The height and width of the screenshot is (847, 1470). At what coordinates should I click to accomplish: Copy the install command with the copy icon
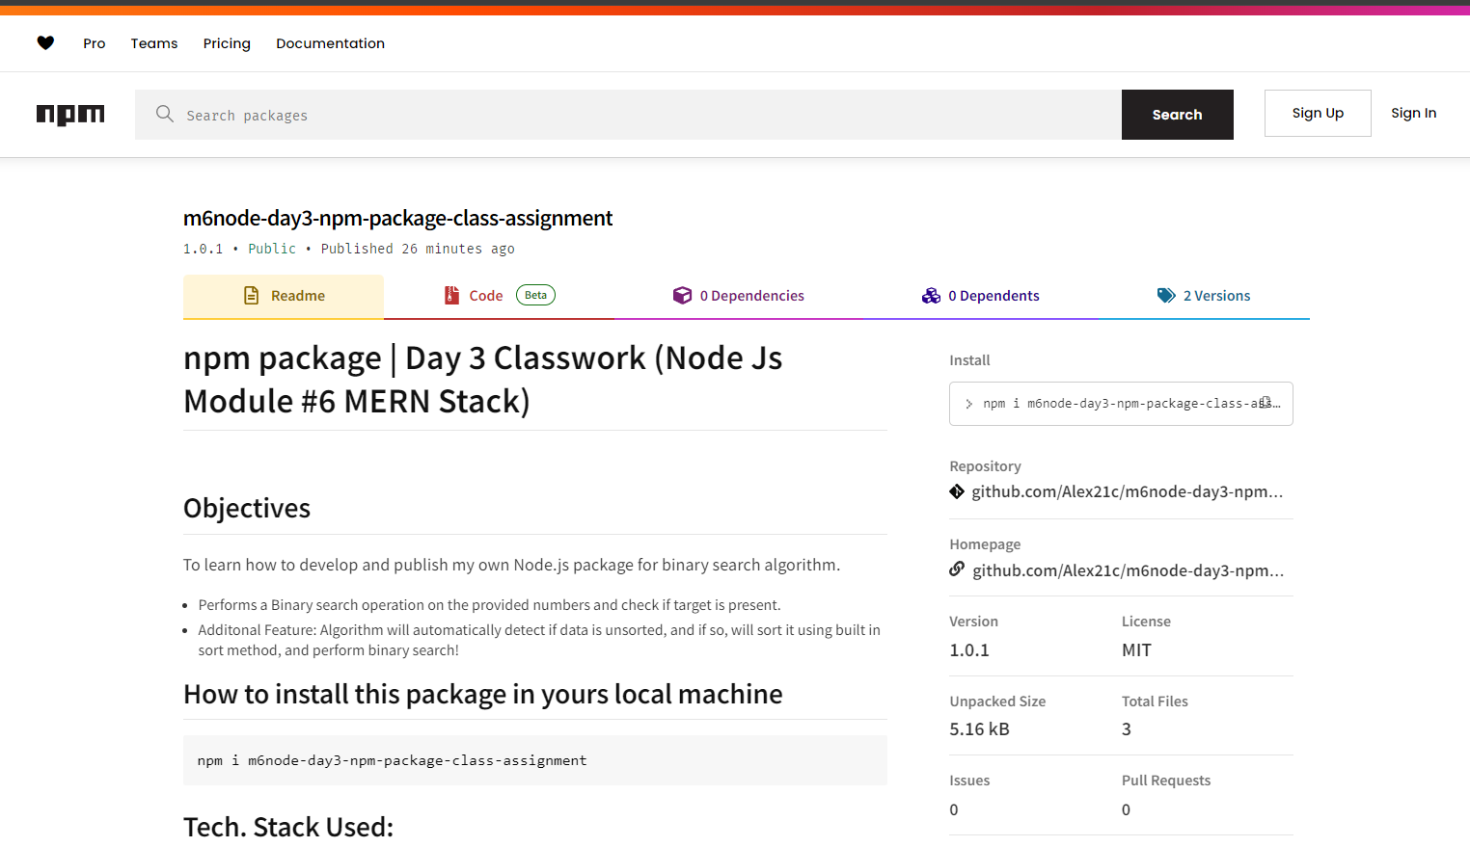click(1266, 403)
